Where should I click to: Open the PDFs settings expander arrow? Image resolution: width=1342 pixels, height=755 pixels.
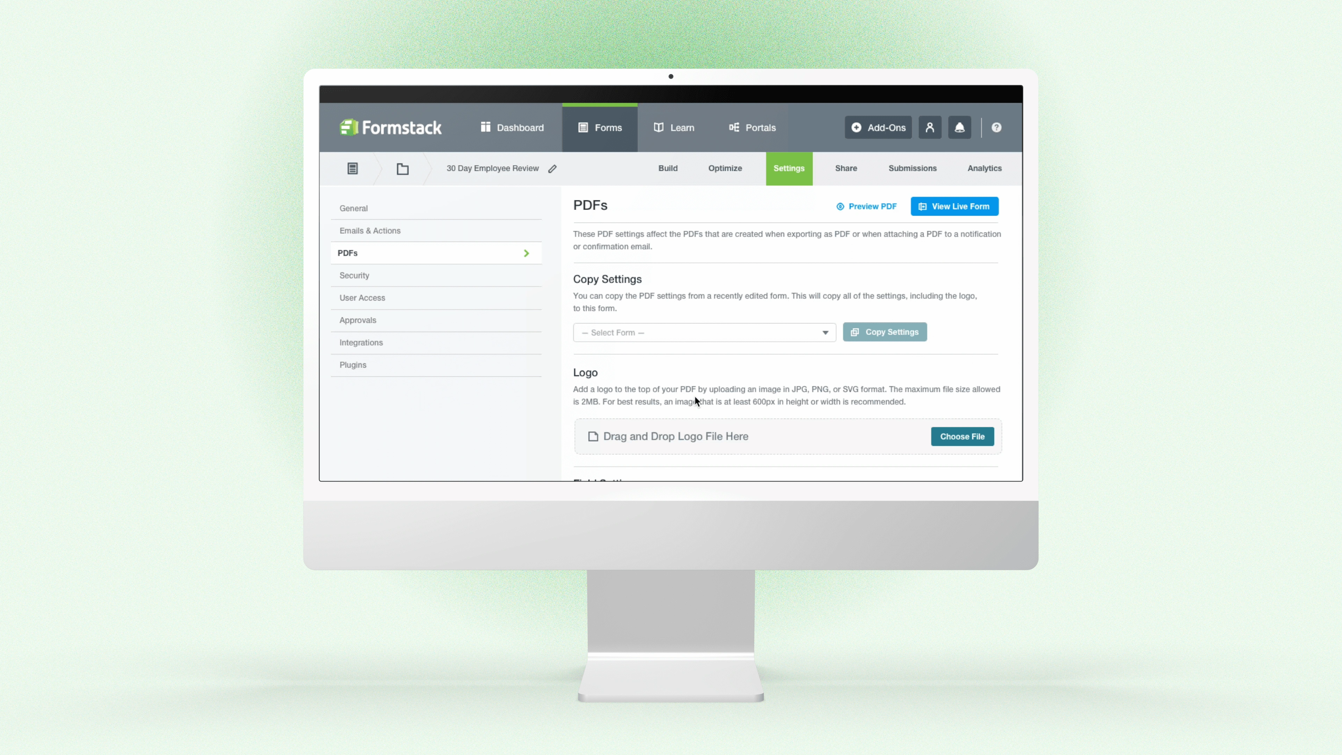pos(526,253)
